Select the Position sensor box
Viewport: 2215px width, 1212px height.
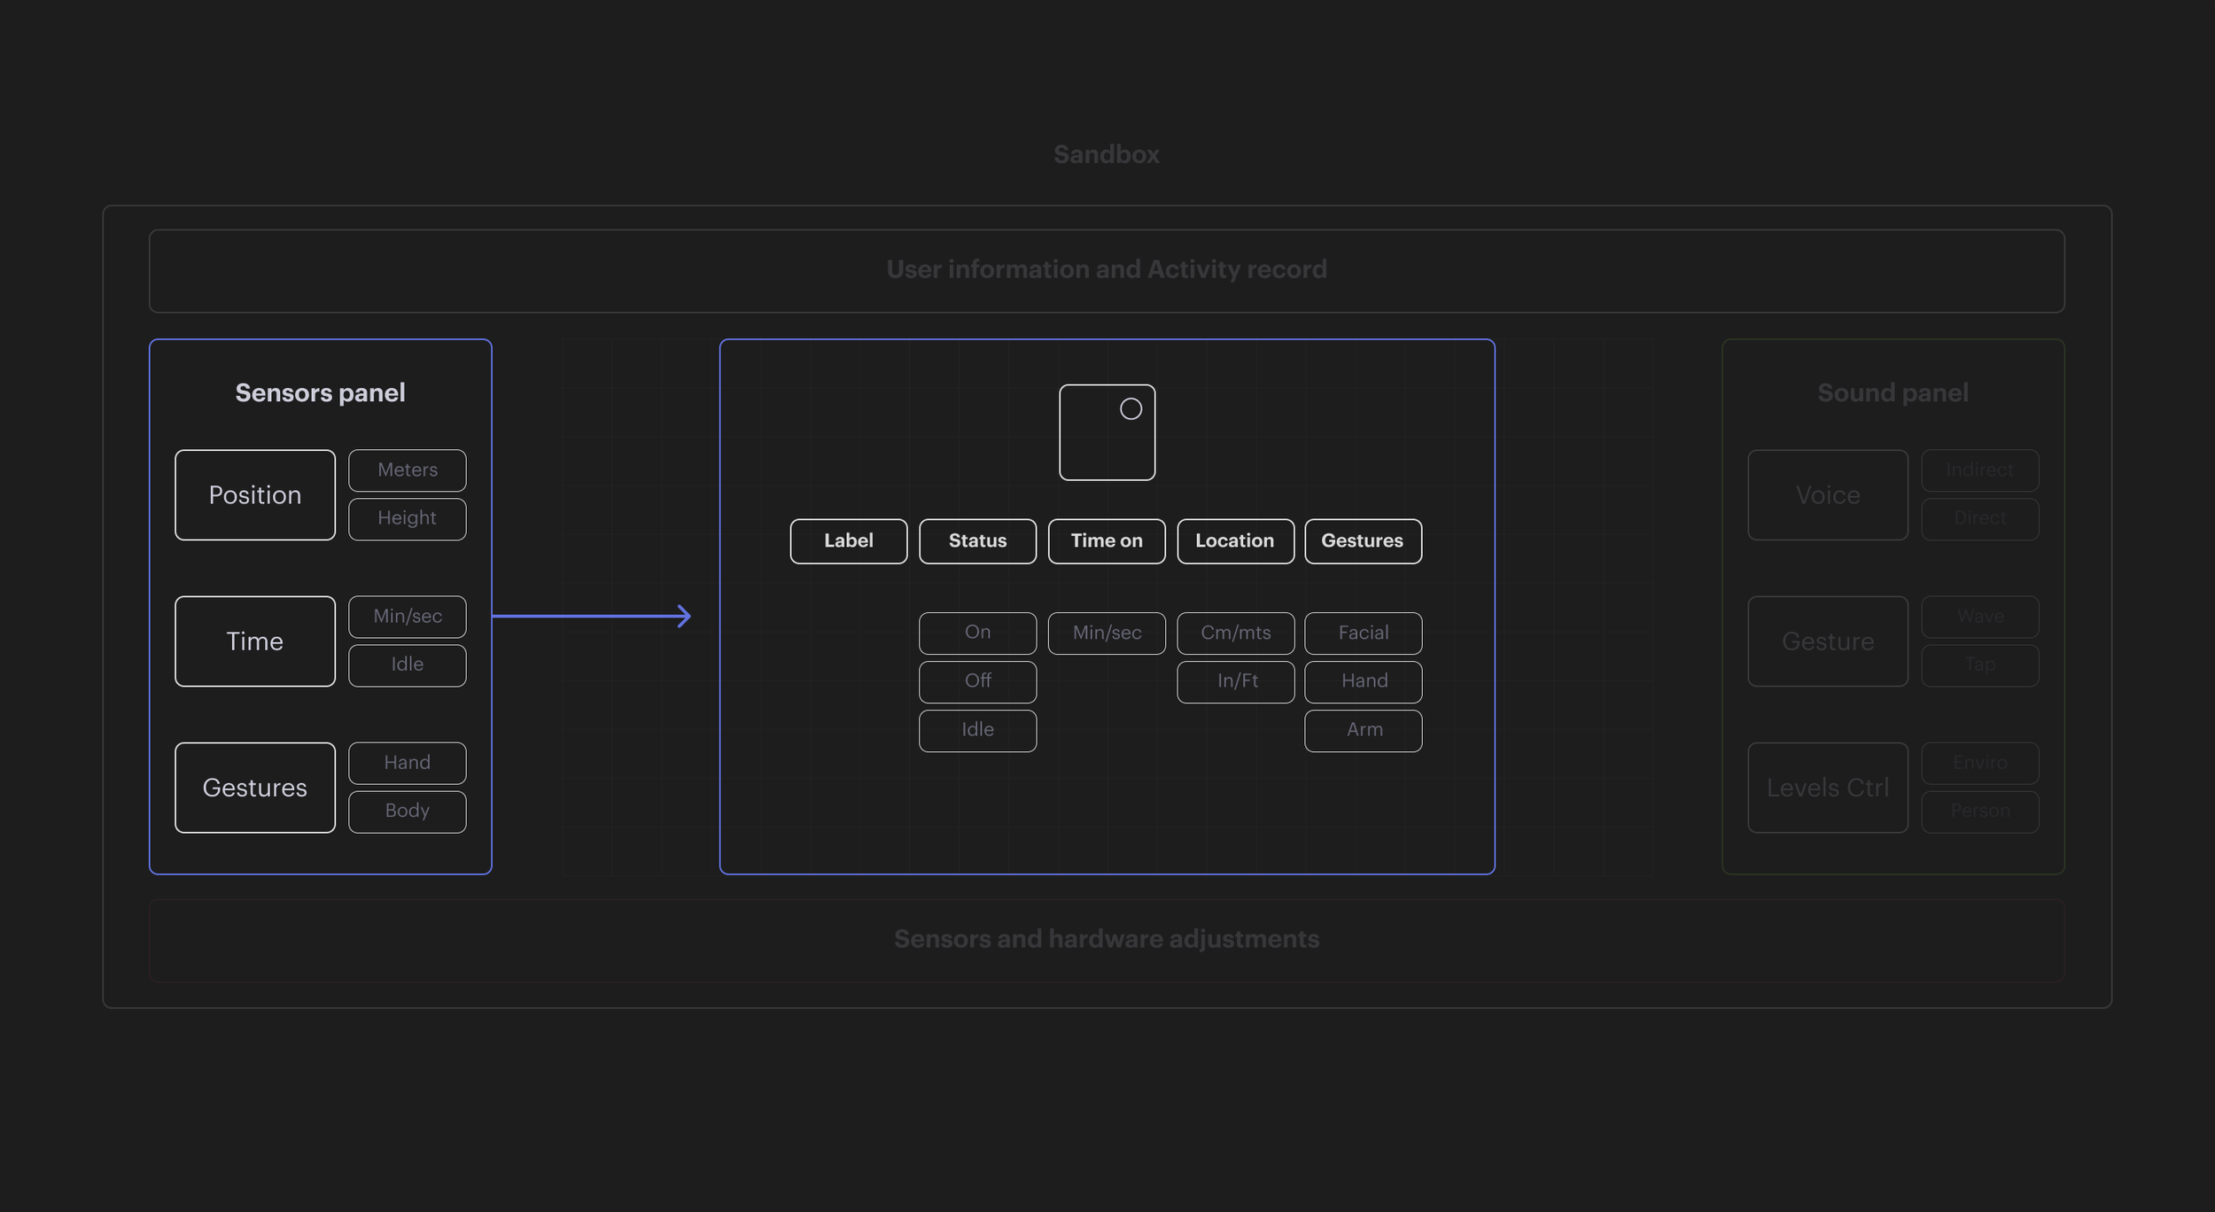point(254,495)
